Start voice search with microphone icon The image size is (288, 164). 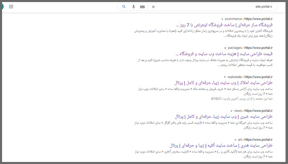(x=134, y=7)
